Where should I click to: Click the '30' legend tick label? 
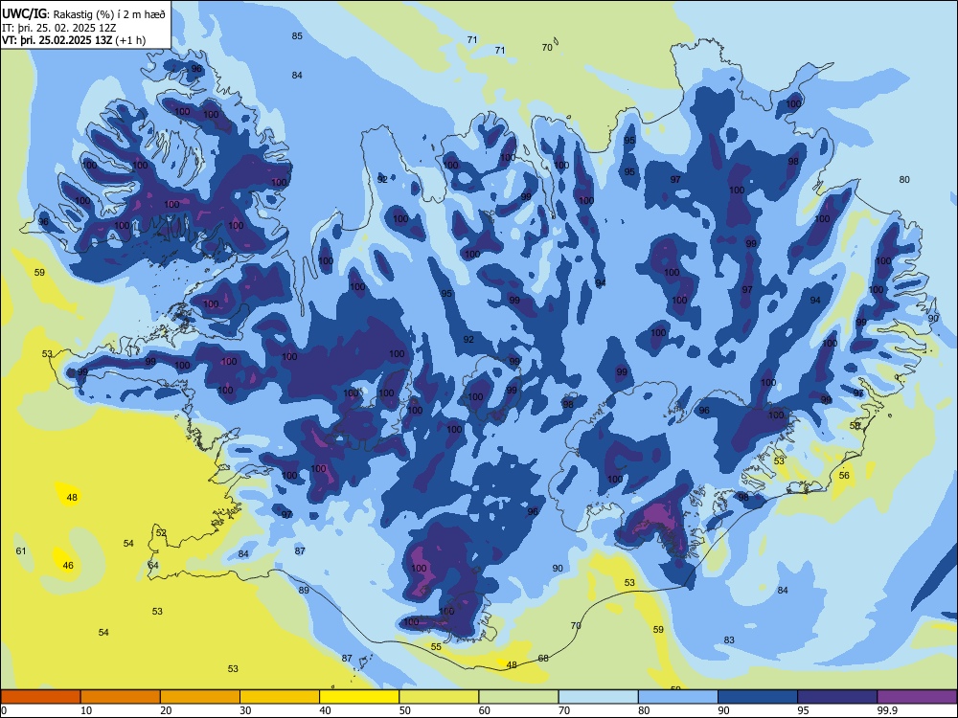click(245, 710)
